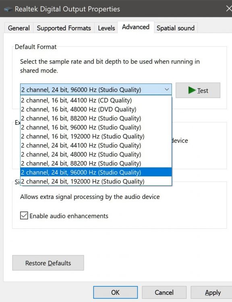232x302 pixels.
Task: Pick 2 channel, 24 bit, 44100 Hz option
Action: [x=96, y=145]
